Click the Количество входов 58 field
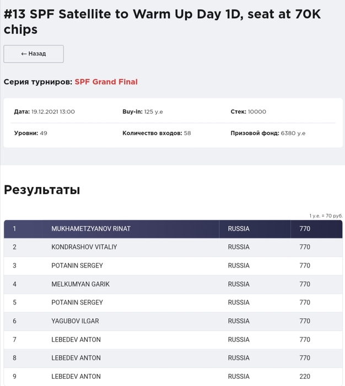 point(157,133)
